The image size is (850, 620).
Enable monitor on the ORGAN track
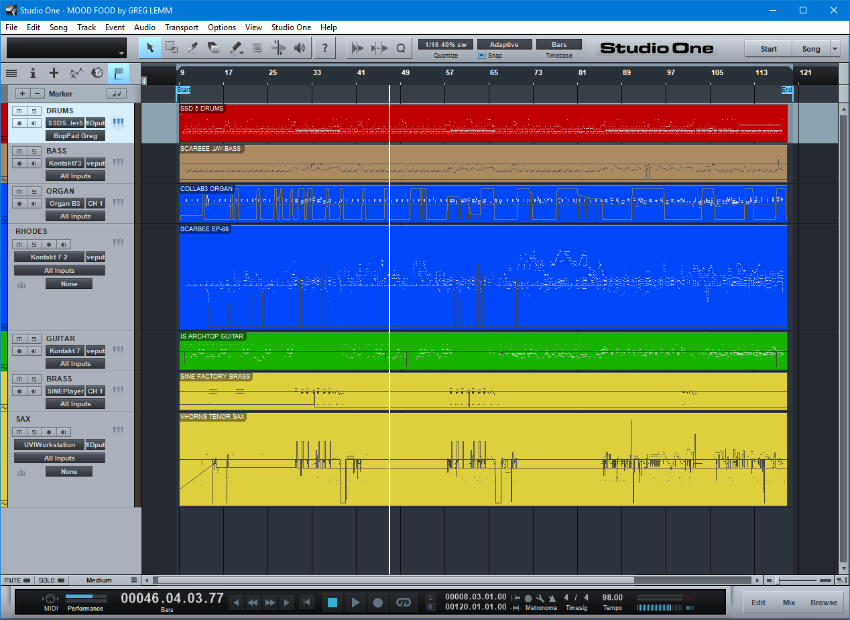tap(34, 204)
